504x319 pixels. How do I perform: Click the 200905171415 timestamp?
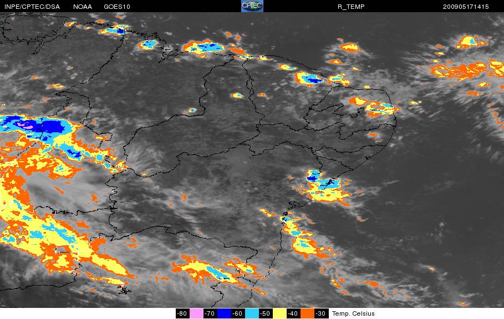[x=466, y=7]
